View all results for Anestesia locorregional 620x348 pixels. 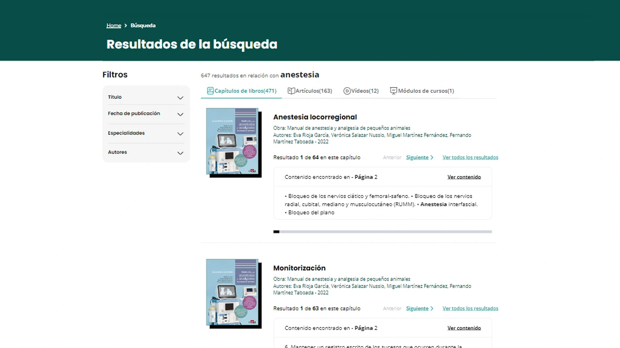pos(470,157)
